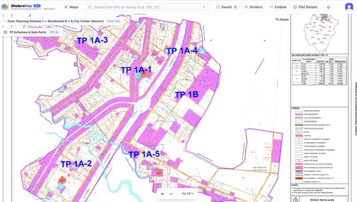Click the bookmark icon in Saved button
Viewport: 357px width, 202px height.
[218, 7]
